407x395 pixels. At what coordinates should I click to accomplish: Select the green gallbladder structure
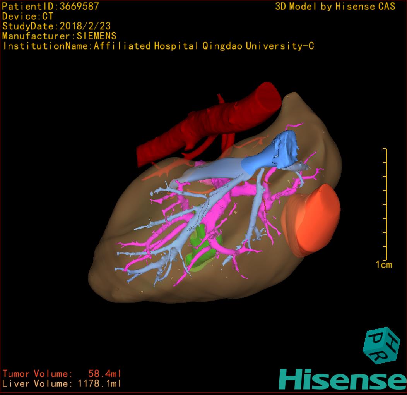click(x=202, y=252)
